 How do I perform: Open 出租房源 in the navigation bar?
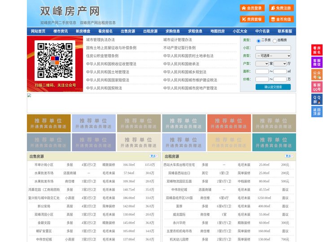click(x=150, y=31)
